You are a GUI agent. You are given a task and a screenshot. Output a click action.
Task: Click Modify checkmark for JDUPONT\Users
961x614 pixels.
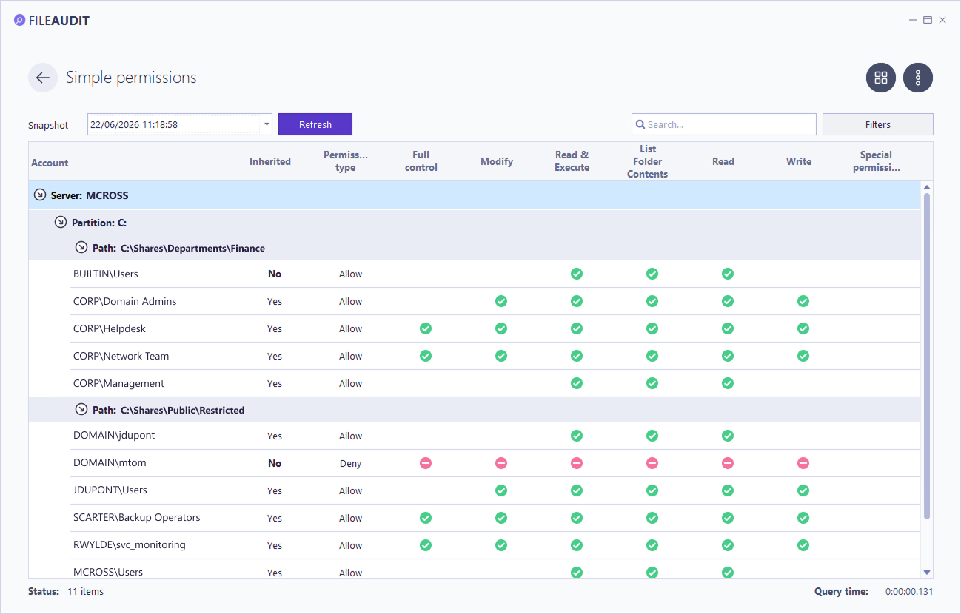pyautogui.click(x=501, y=490)
